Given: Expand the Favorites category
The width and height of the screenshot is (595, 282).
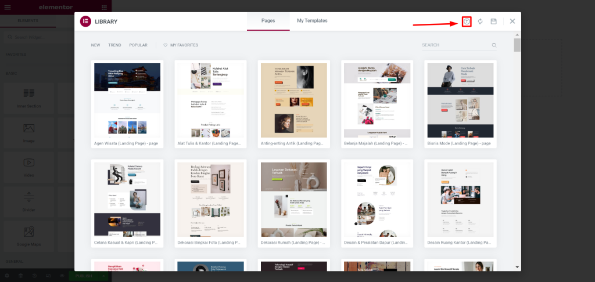Looking at the screenshot, I should click(16, 55).
